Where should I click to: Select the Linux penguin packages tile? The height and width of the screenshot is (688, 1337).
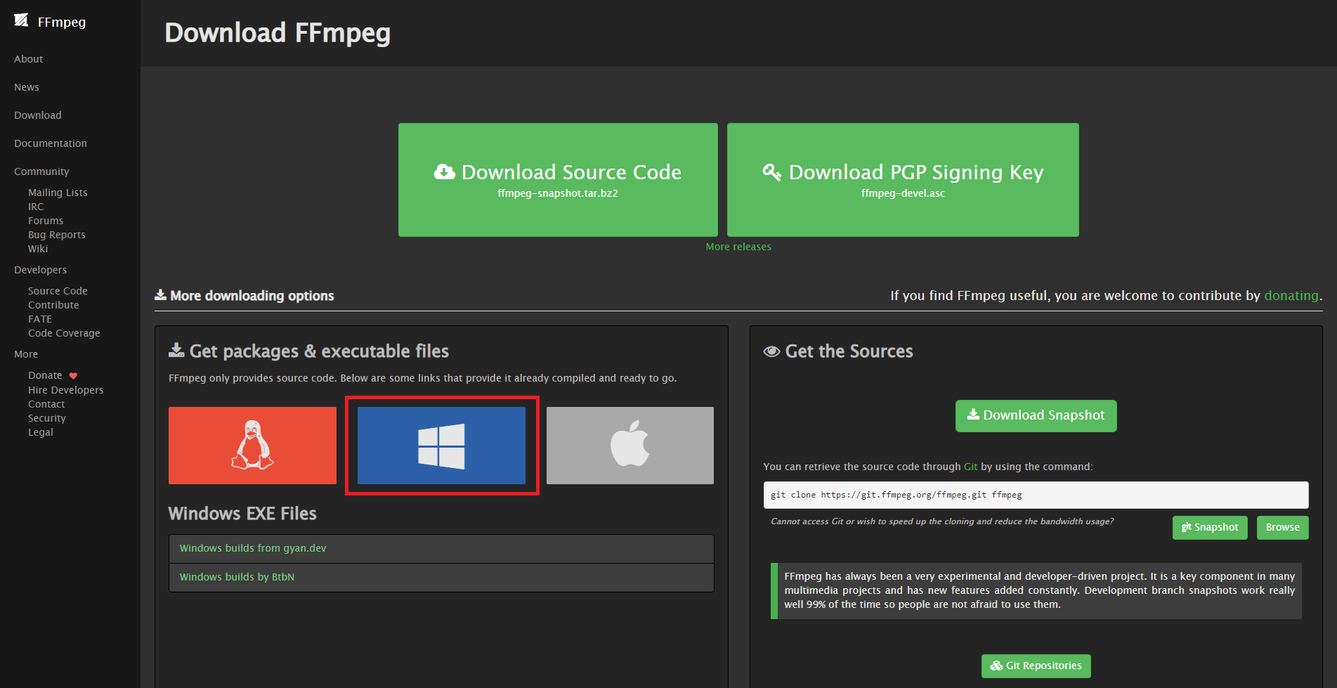(x=252, y=445)
